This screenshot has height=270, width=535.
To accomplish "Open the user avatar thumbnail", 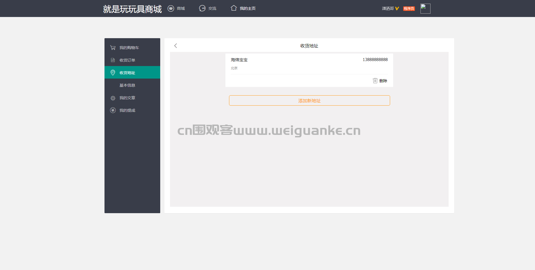I will click(425, 9).
